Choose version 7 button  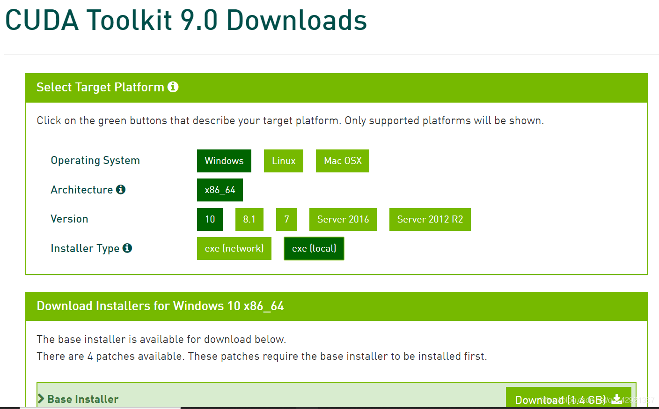point(286,219)
